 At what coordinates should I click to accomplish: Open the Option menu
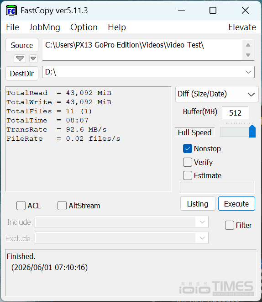tap(84, 27)
